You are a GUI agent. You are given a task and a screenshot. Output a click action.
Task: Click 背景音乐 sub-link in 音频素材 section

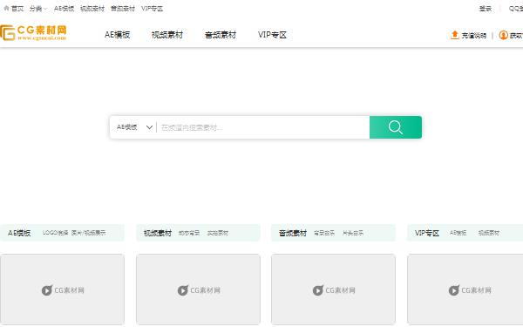pos(324,233)
